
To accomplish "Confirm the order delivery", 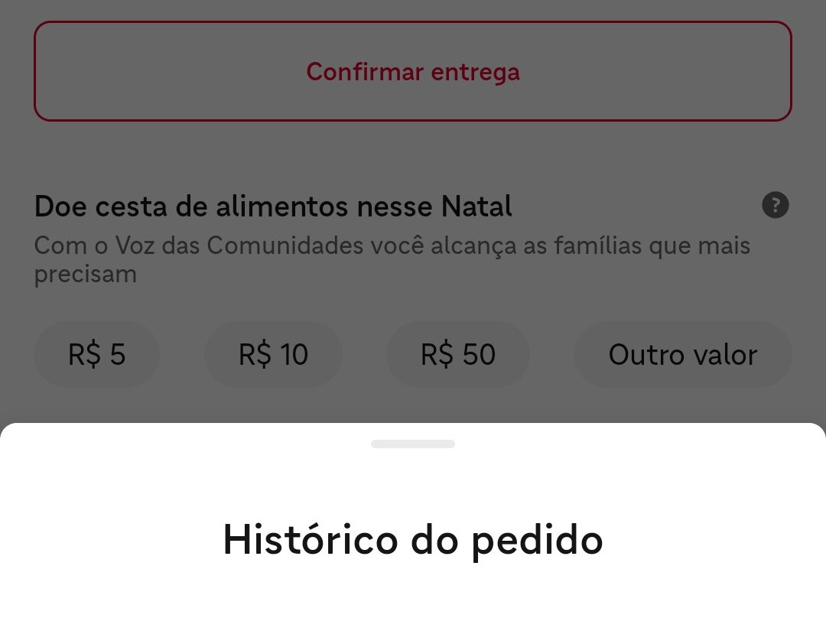I will pos(413,71).
